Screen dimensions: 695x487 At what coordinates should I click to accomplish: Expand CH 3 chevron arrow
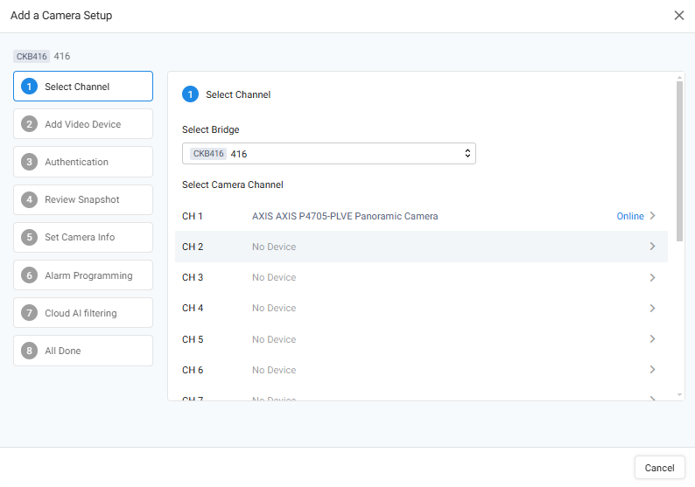coord(652,277)
